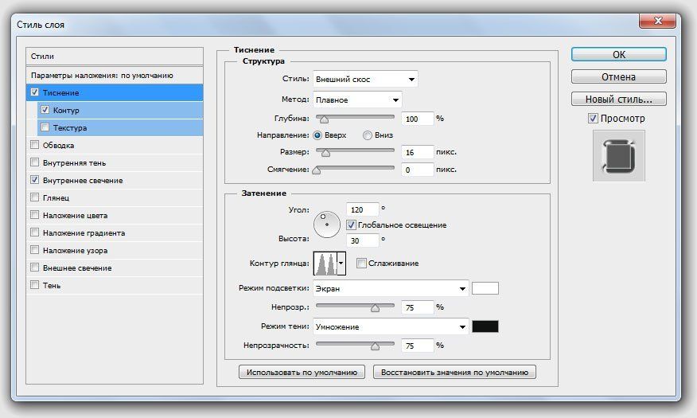
Task: Enable the Наложение цвета checkbox
Action: [35, 215]
